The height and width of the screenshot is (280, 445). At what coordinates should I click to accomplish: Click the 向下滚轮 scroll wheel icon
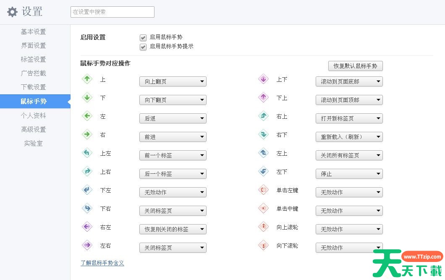pyautogui.click(x=263, y=245)
